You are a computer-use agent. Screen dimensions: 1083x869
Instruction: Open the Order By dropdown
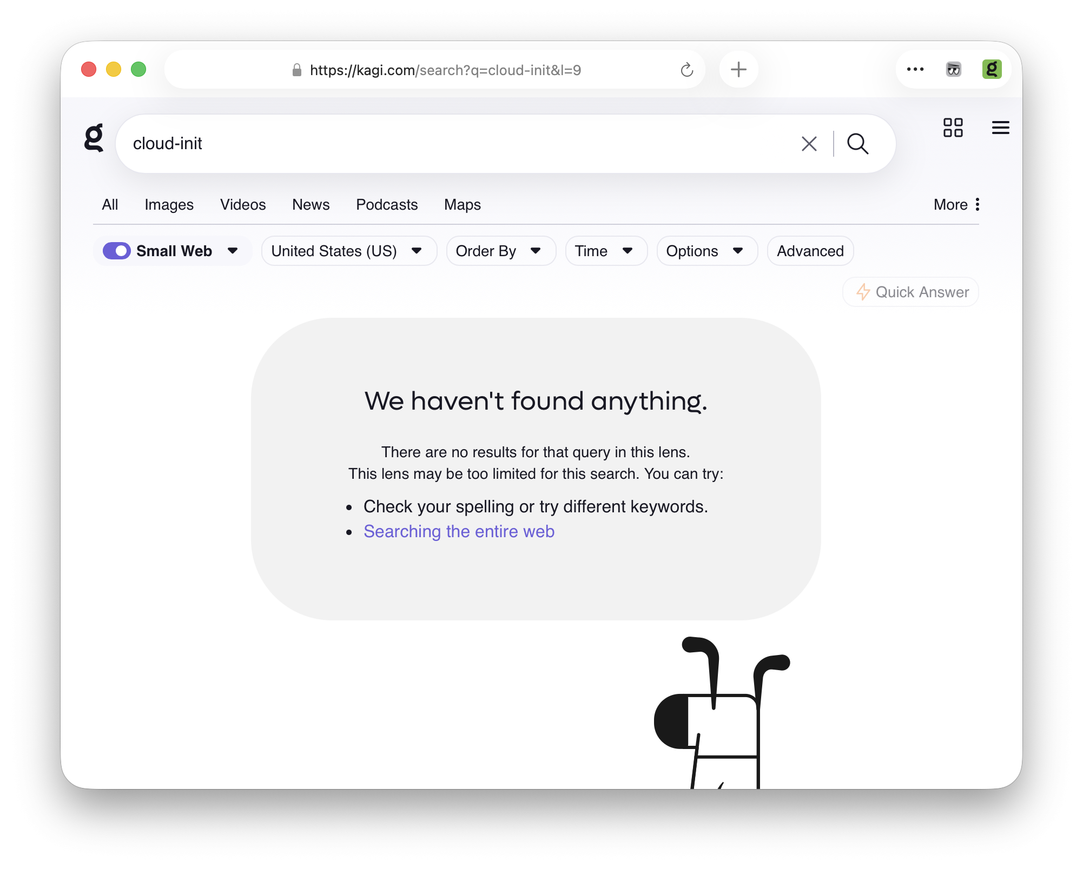(x=500, y=251)
